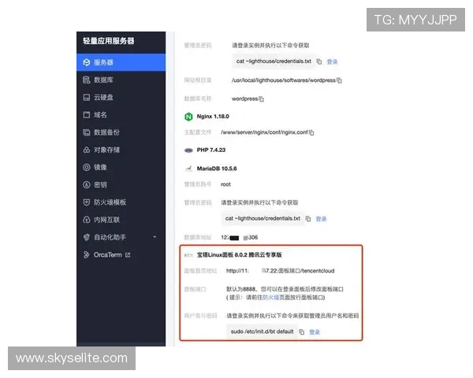Click the PHP logo icon
Viewport: 473px width, 378px height.
[188, 150]
